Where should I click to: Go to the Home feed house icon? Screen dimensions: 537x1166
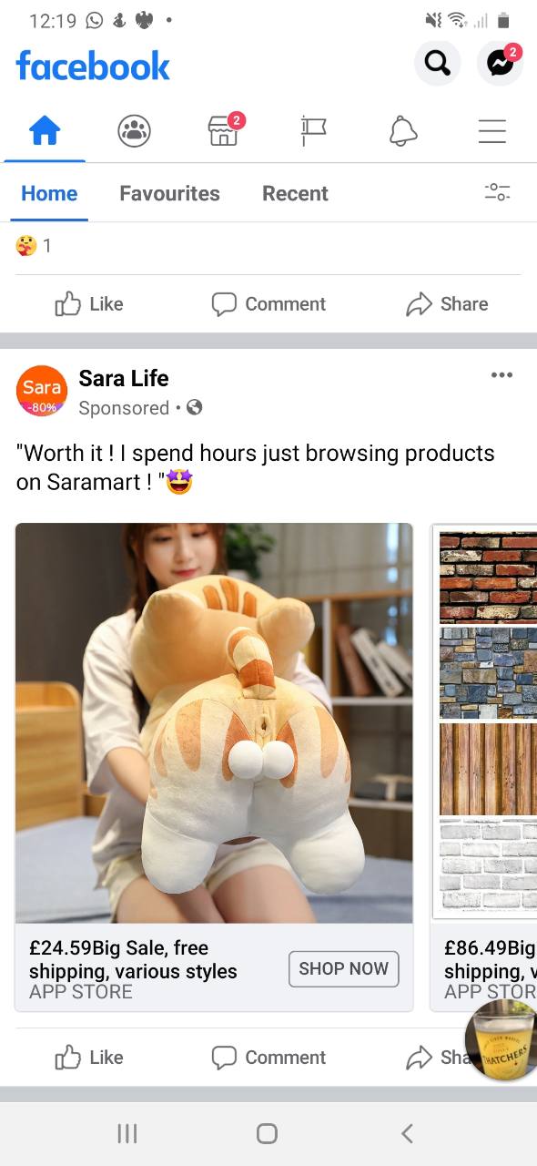(x=45, y=133)
